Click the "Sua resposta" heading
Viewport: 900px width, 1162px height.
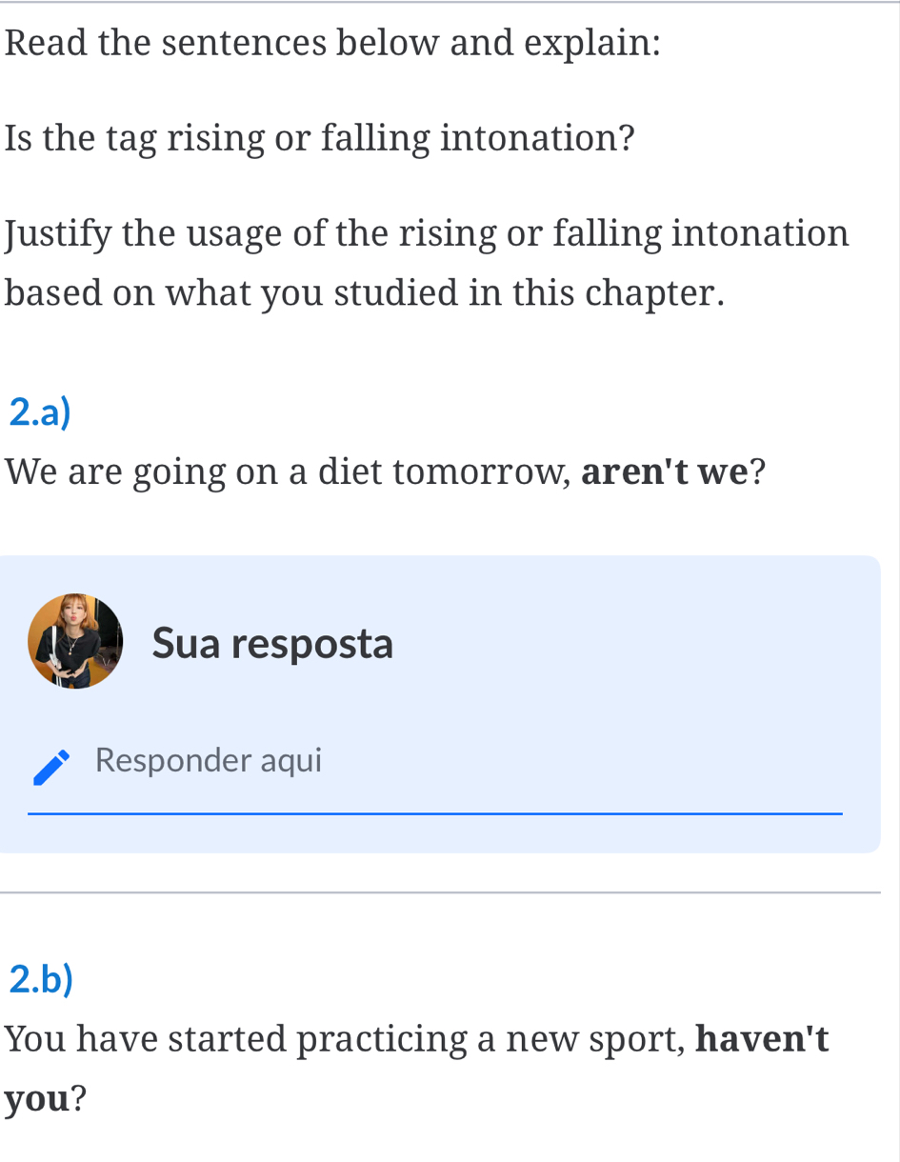pos(272,643)
